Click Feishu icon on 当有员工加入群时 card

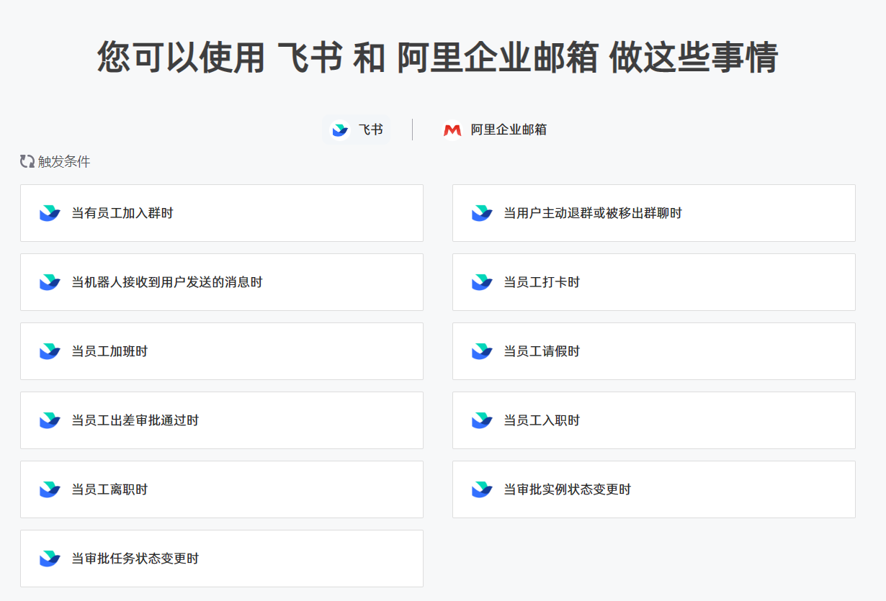pos(50,213)
